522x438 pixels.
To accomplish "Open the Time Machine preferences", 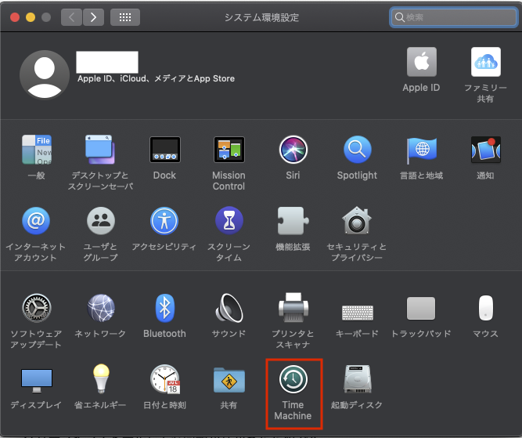I will (293, 379).
